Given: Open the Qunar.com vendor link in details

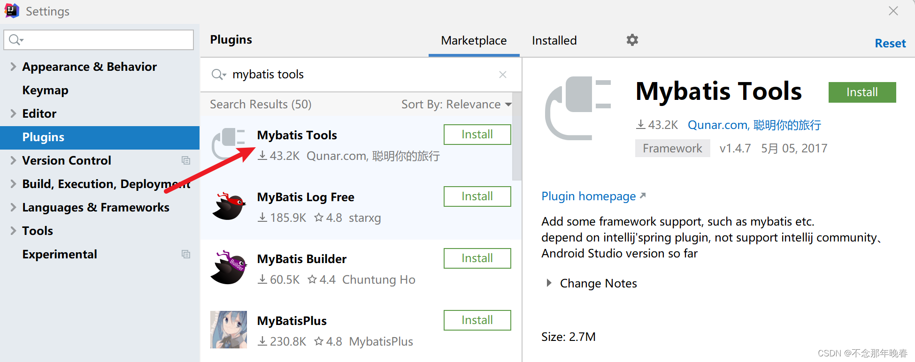Looking at the screenshot, I should [x=754, y=125].
